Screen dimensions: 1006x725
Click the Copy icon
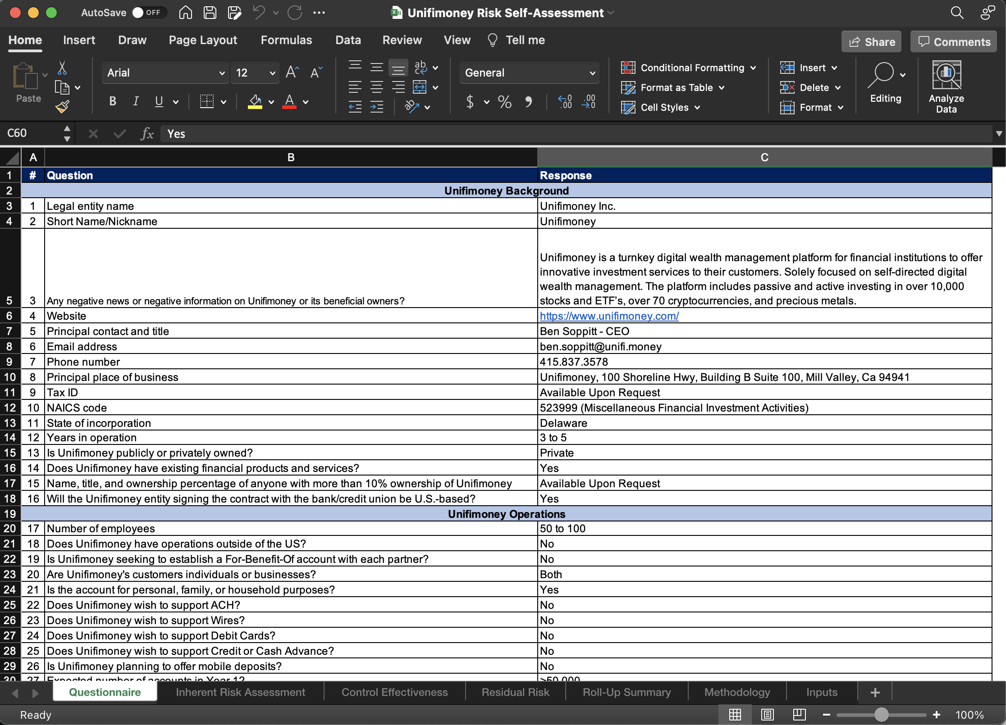[62, 87]
